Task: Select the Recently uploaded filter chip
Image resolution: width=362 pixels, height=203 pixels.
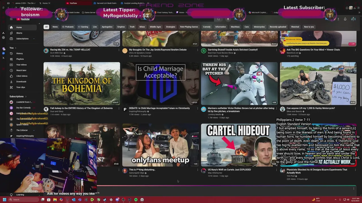Action: pyautogui.click(x=278, y=27)
